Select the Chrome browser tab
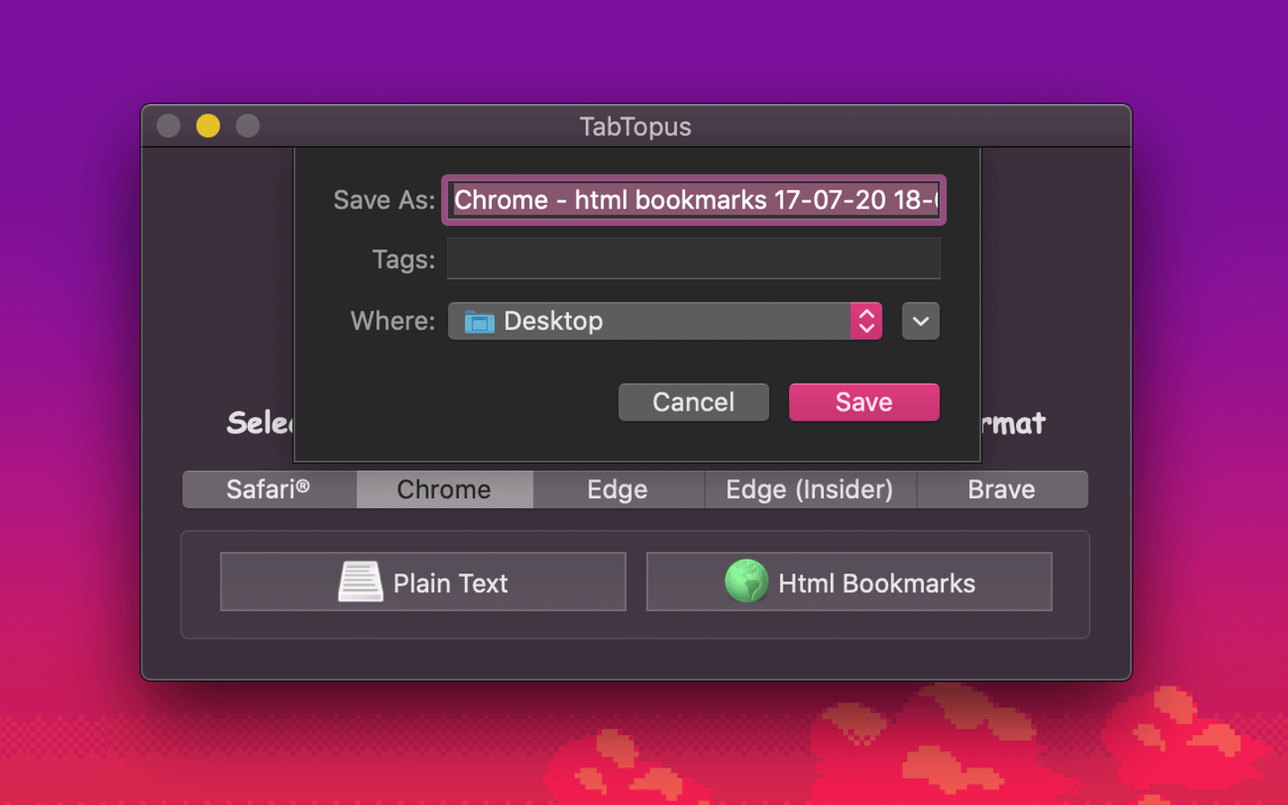 [x=445, y=490]
